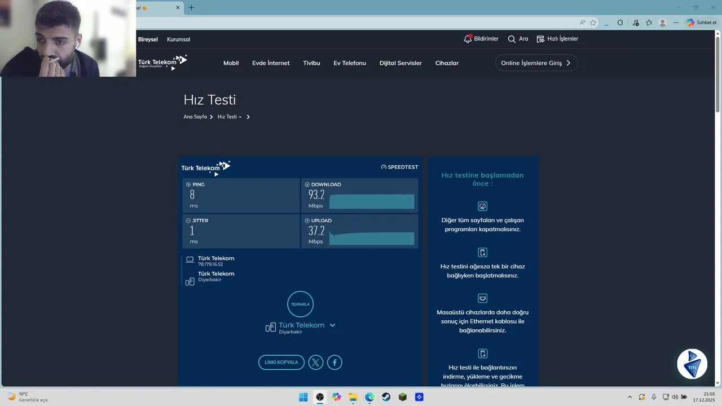The image size is (722, 406).
Task: Click the 37.2 upload value
Action: pyautogui.click(x=316, y=231)
